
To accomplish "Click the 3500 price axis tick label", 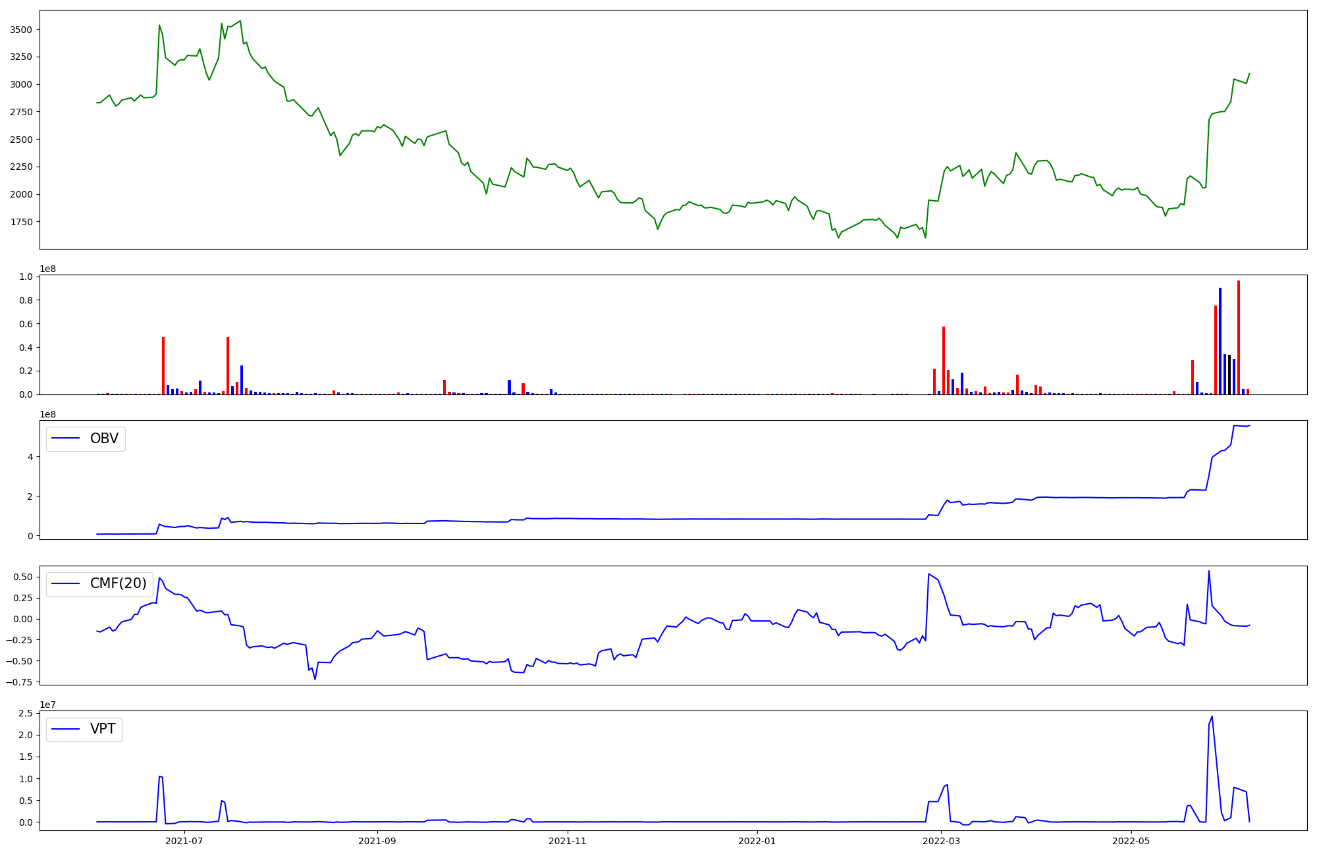I will click(21, 30).
